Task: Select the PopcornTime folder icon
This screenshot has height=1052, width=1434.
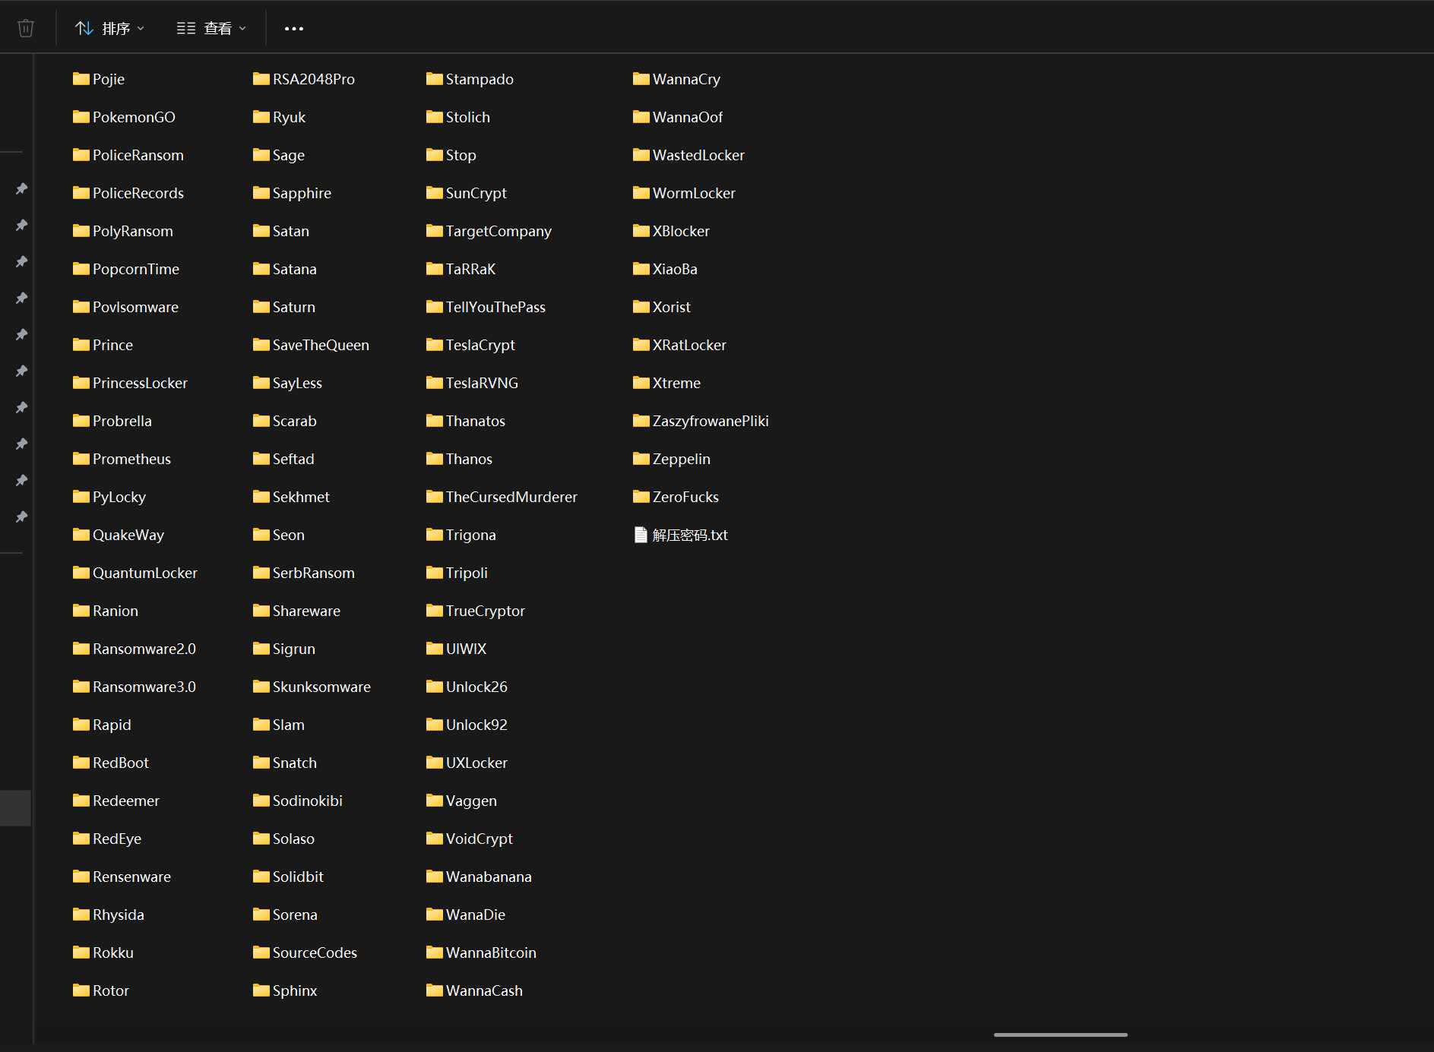Action: click(81, 268)
